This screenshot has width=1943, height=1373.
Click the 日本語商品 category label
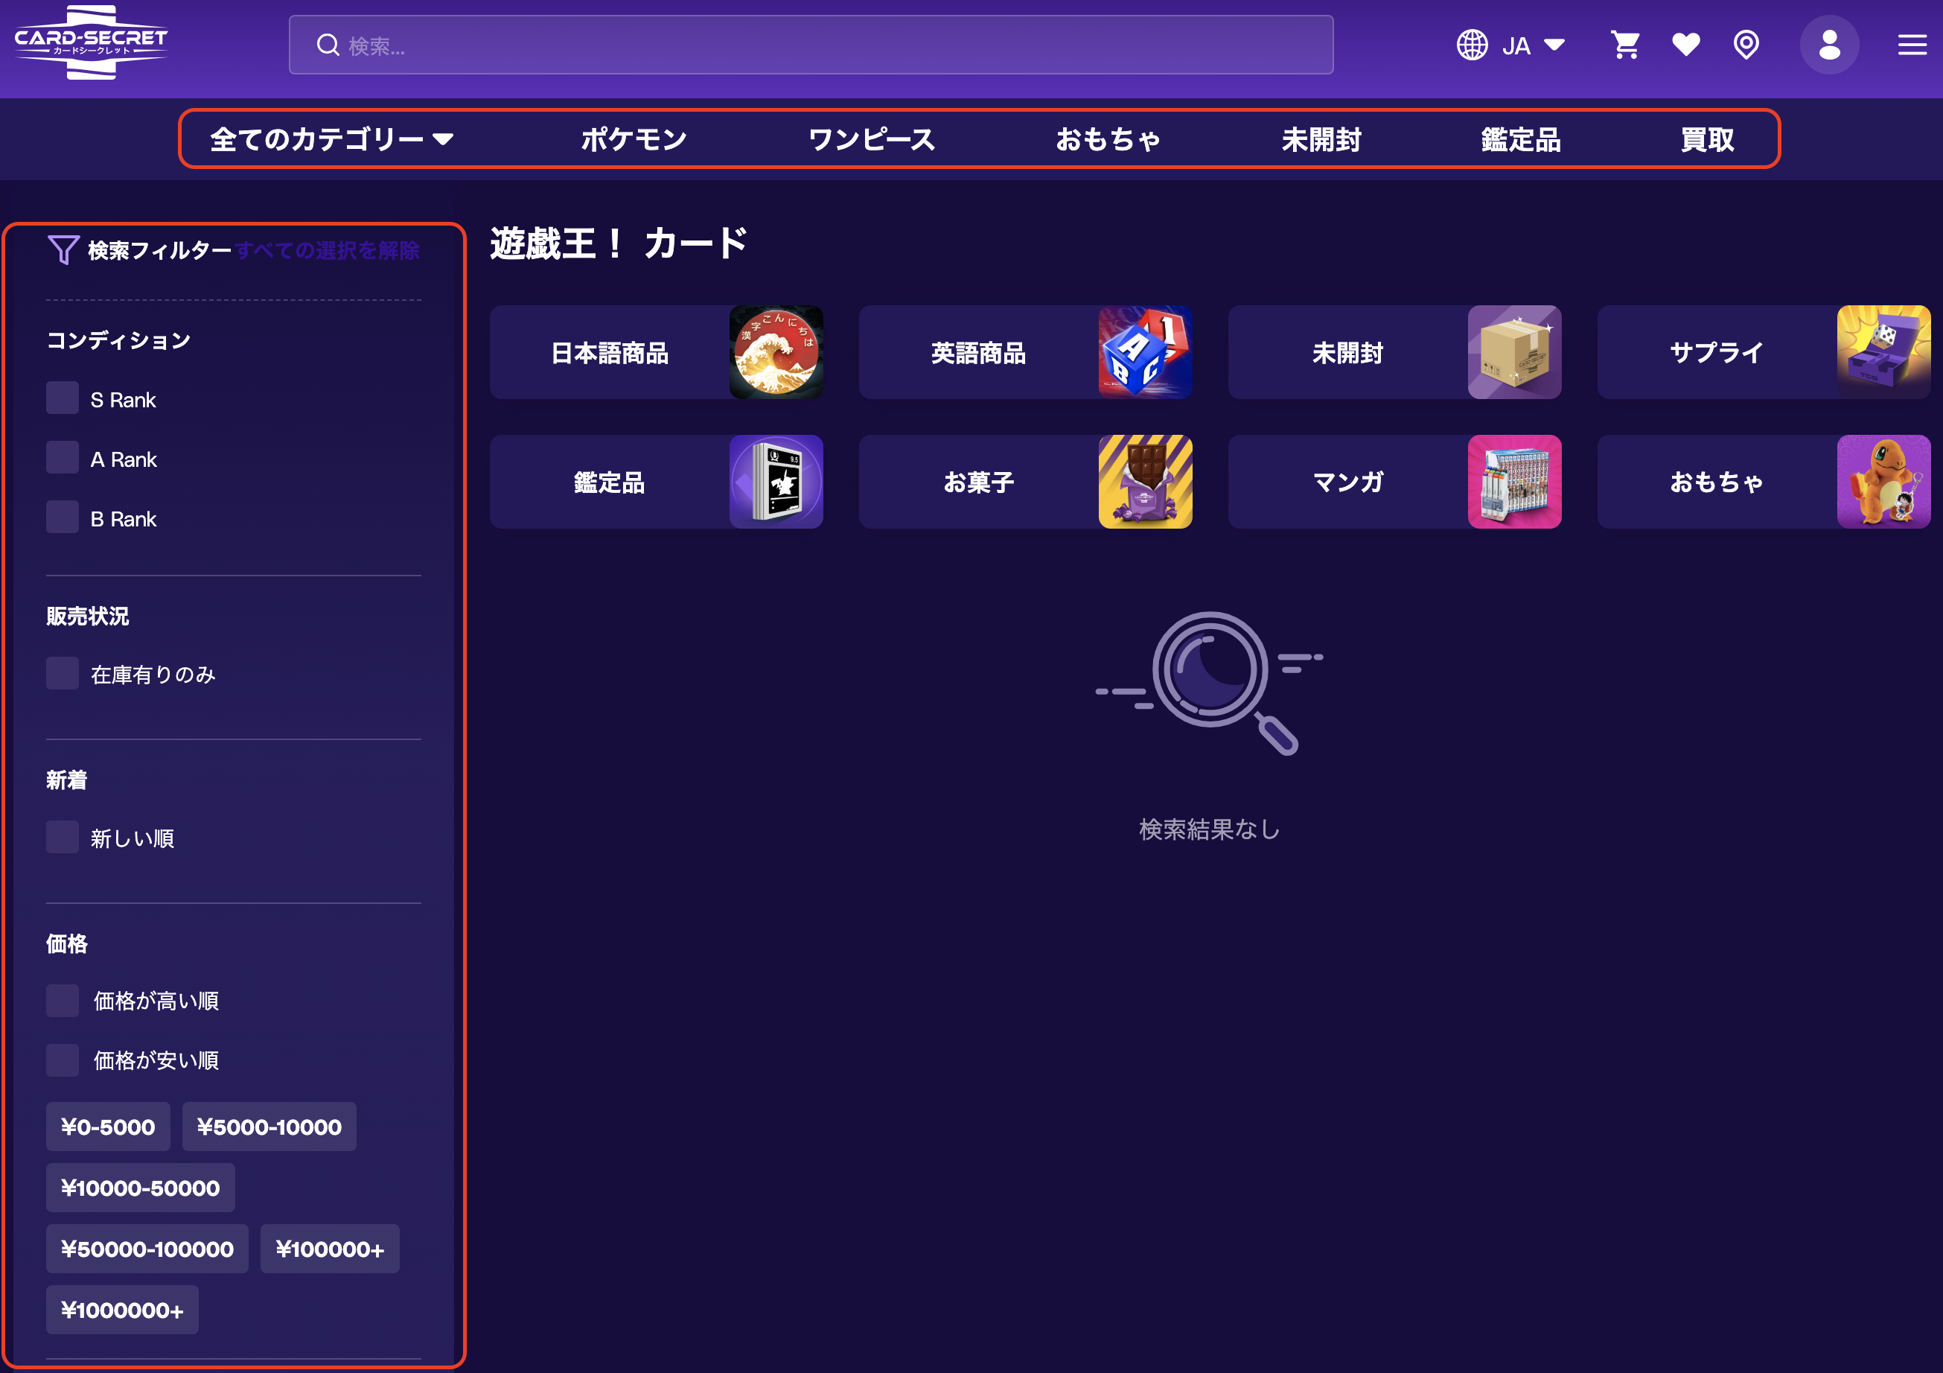click(609, 352)
